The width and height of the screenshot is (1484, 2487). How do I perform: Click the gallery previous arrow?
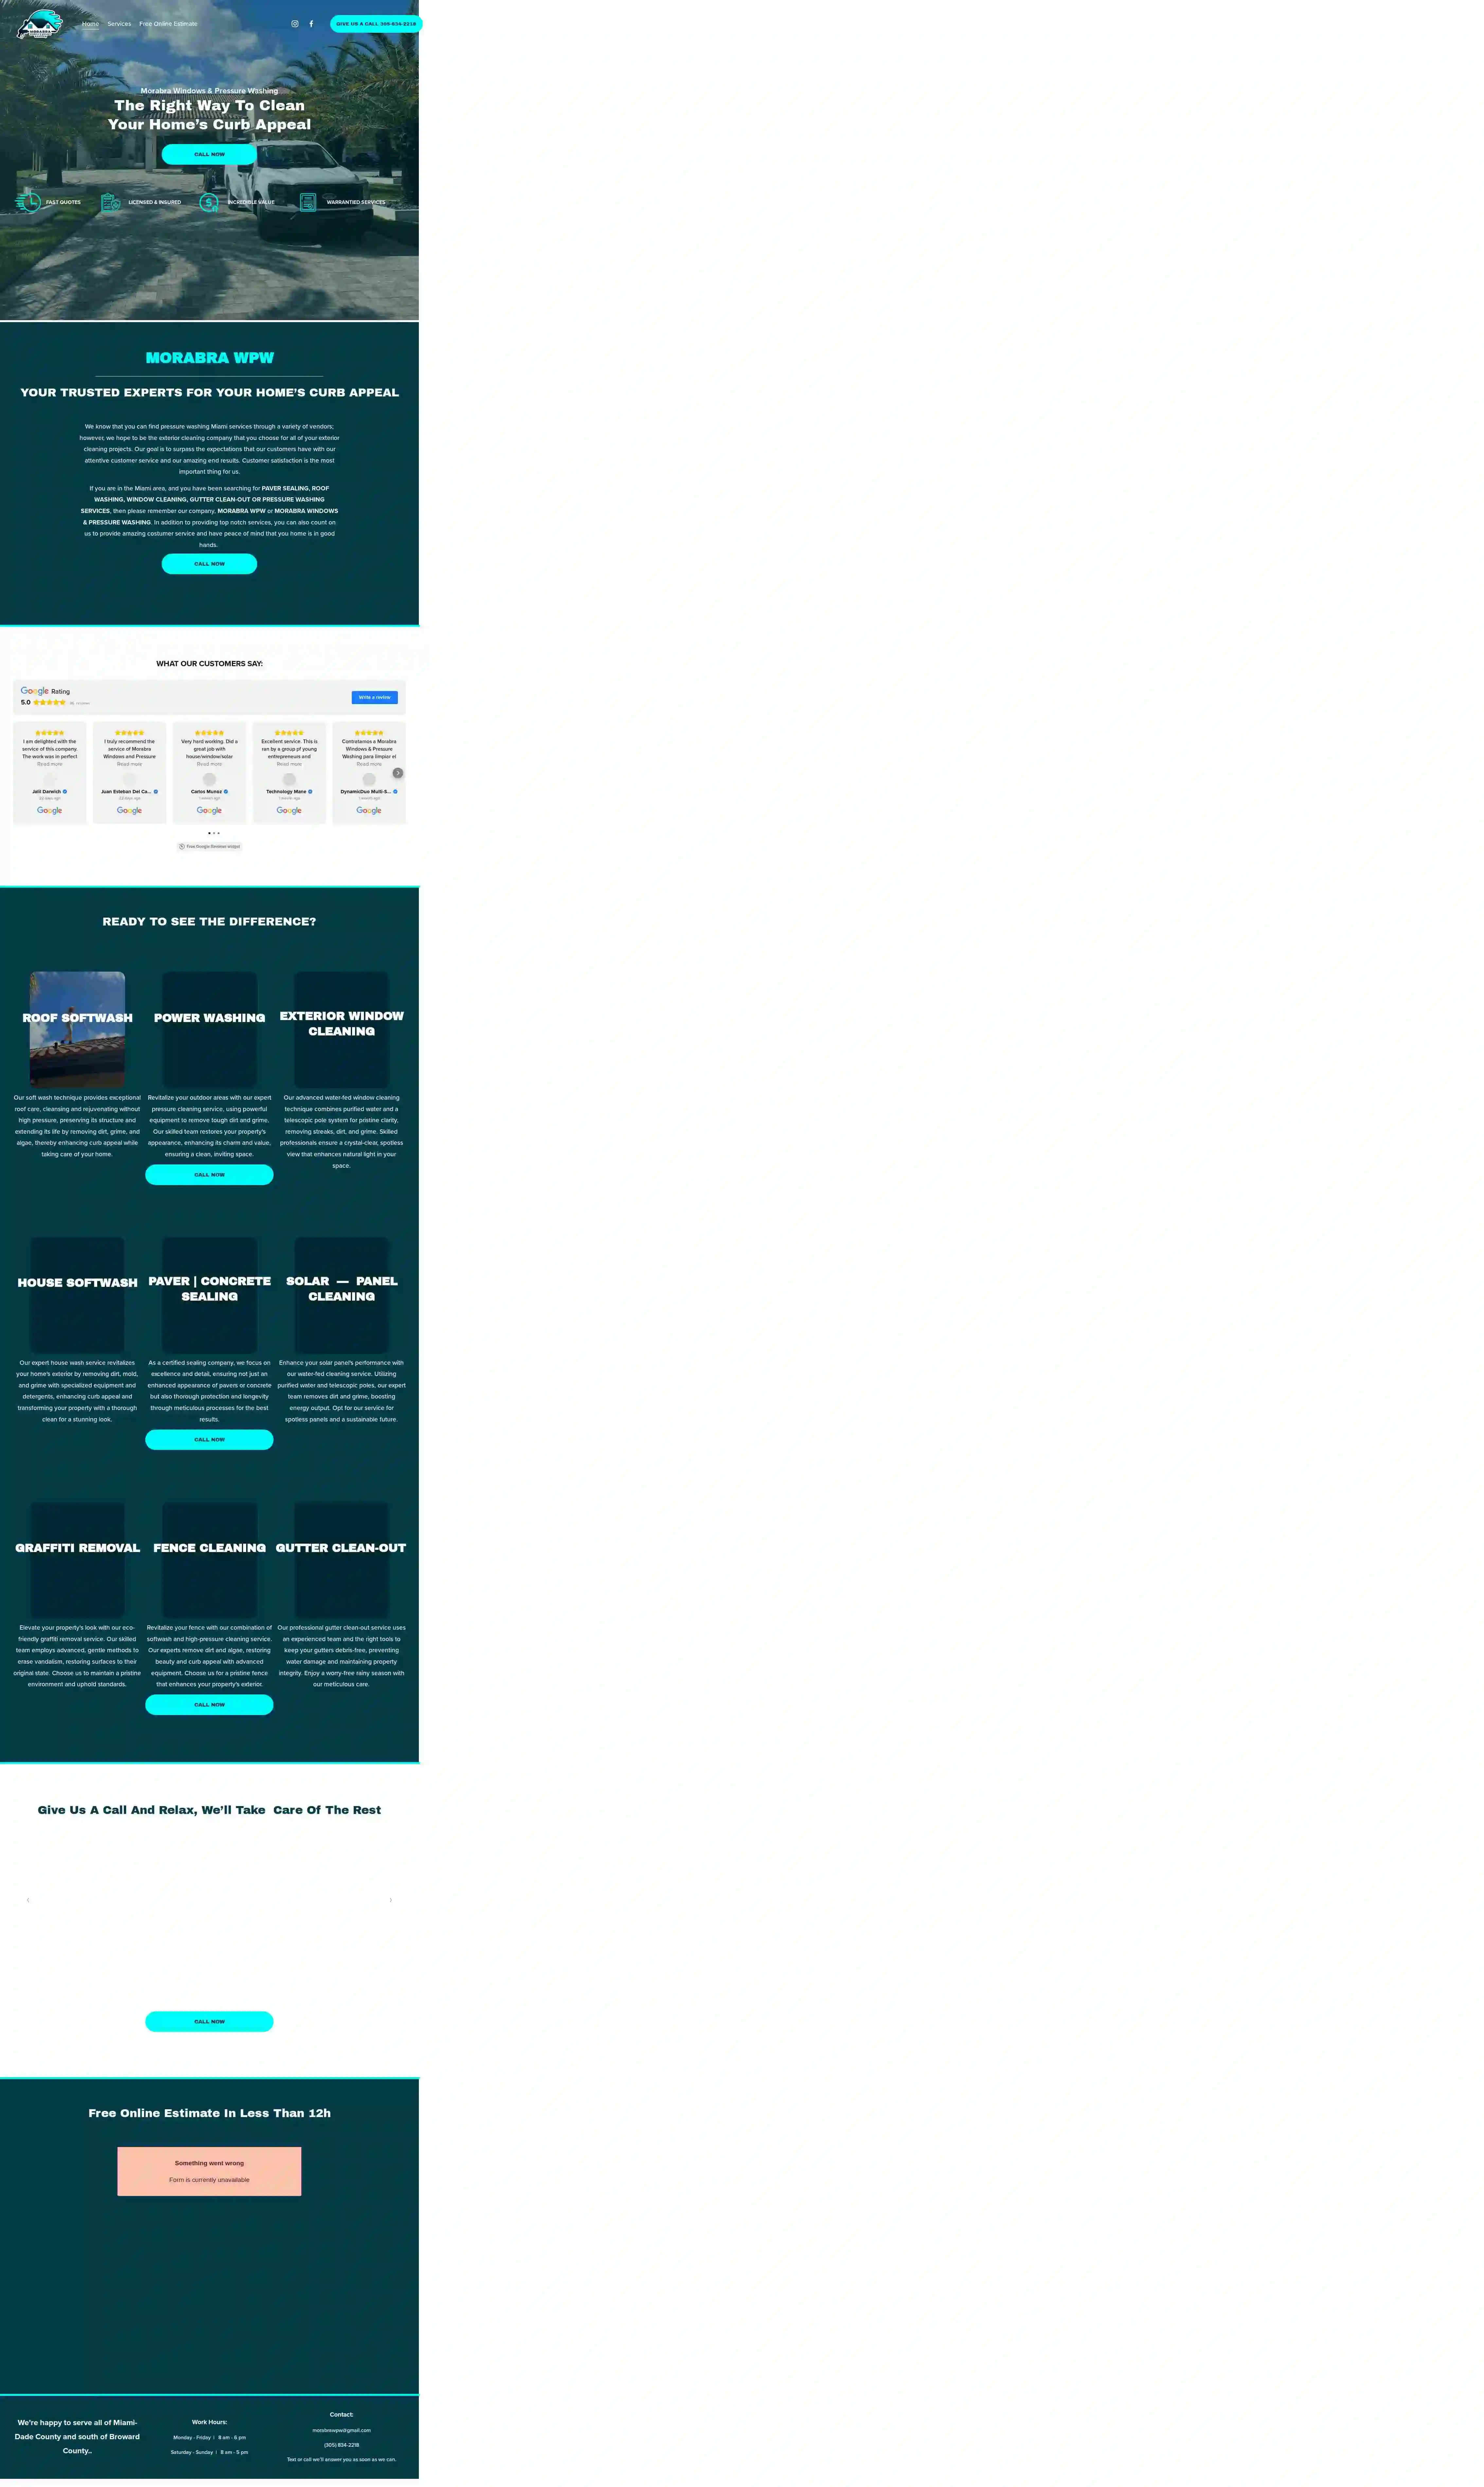coord(28,1900)
